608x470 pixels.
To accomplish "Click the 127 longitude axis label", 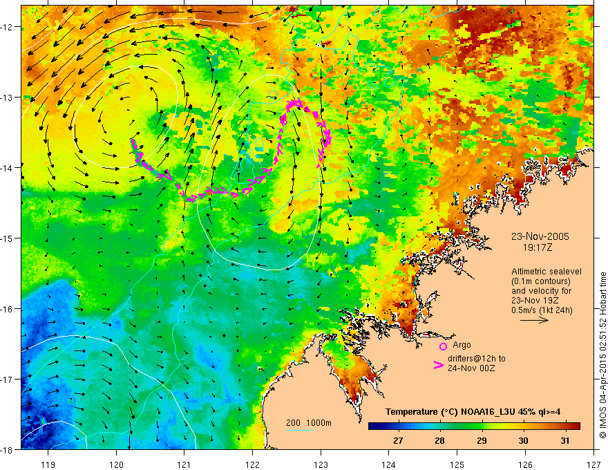I will coord(593,453).
